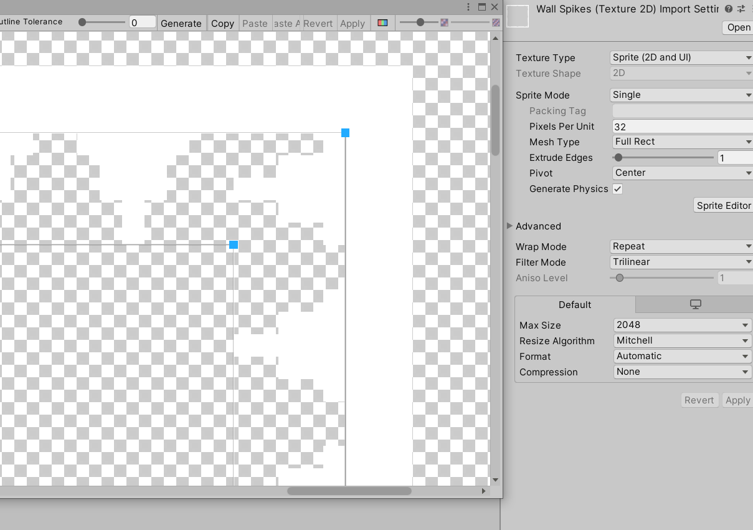Switch to the Default platform tab
753x530 pixels.
pos(574,305)
